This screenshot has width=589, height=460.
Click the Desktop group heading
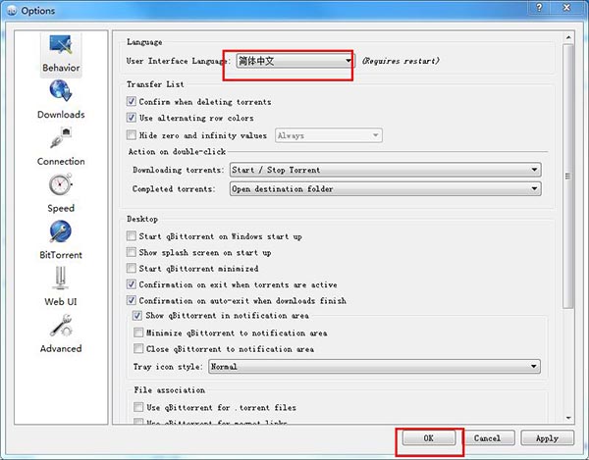click(x=142, y=219)
